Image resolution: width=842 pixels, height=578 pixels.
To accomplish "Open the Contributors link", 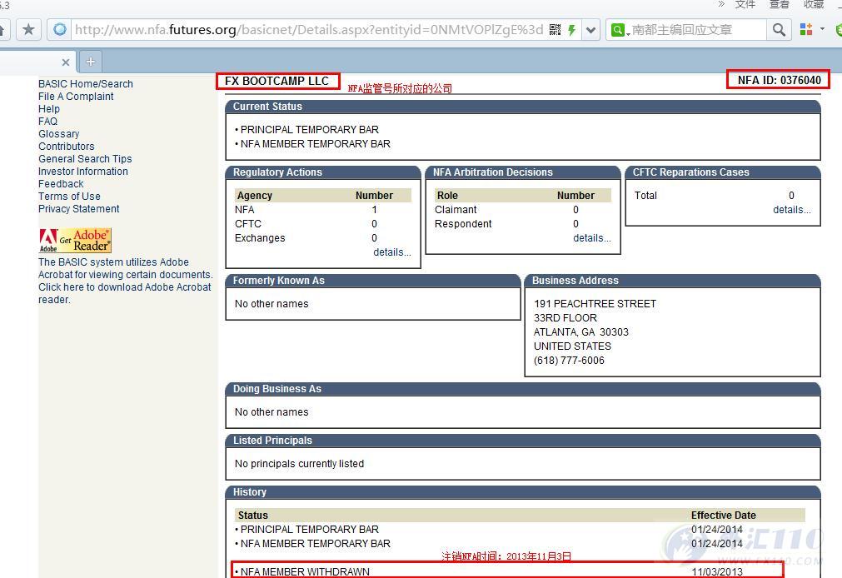I will pos(66,146).
